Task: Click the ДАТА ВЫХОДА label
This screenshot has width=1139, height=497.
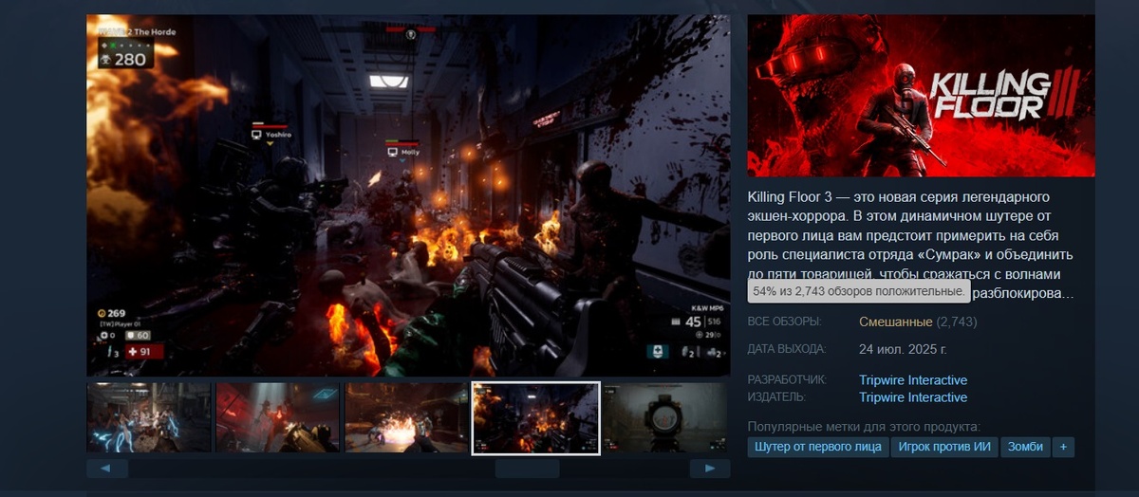Action: pyautogui.click(x=787, y=349)
